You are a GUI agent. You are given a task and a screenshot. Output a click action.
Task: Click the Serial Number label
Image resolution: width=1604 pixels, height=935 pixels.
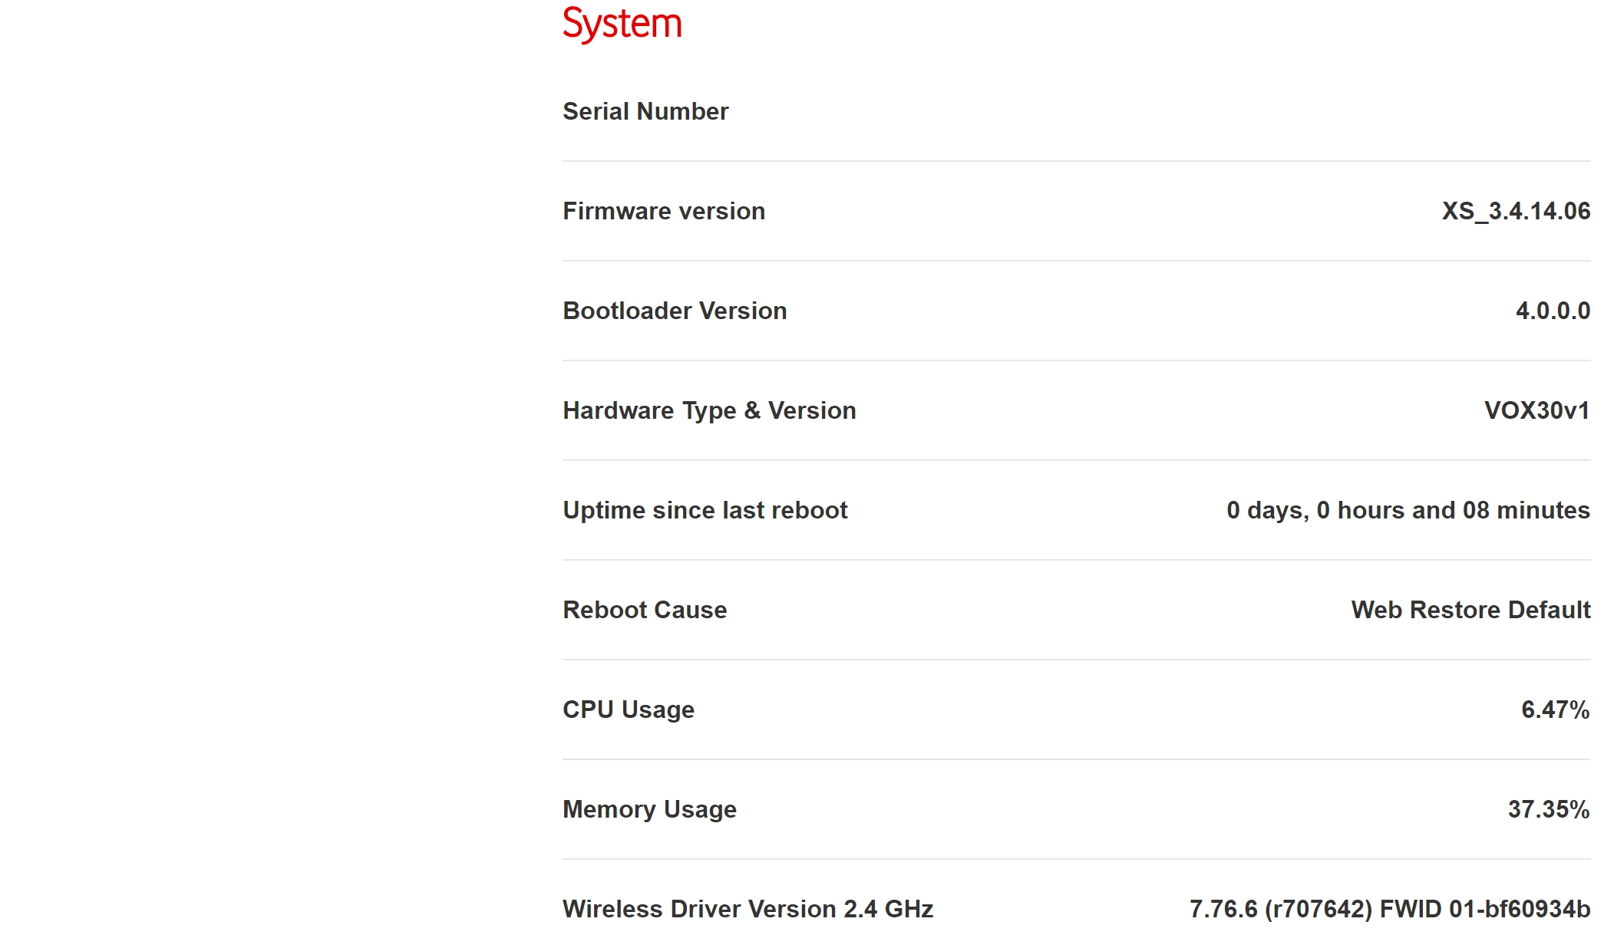pos(645,111)
